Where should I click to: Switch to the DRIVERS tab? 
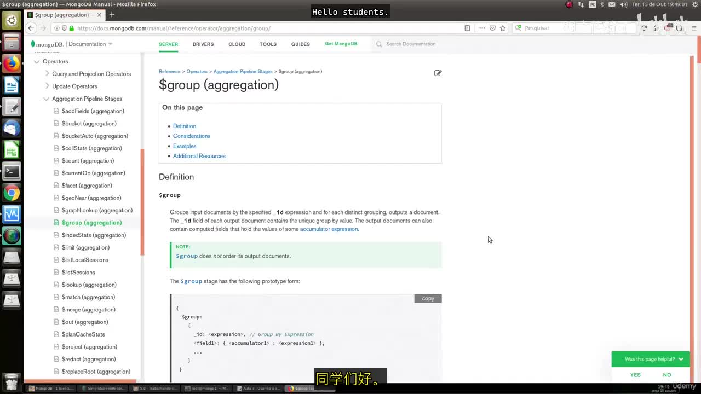coord(203,44)
